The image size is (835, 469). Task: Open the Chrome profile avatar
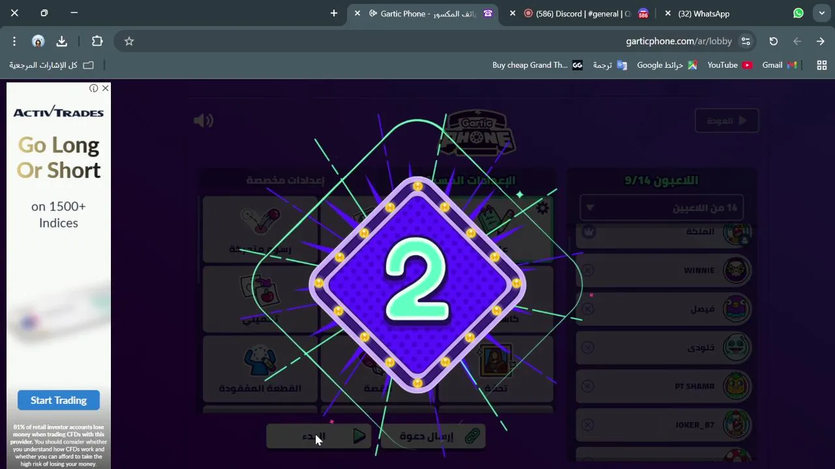point(38,41)
